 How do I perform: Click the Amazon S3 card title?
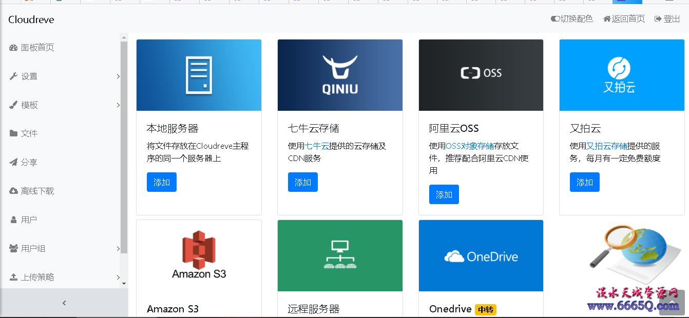173,309
